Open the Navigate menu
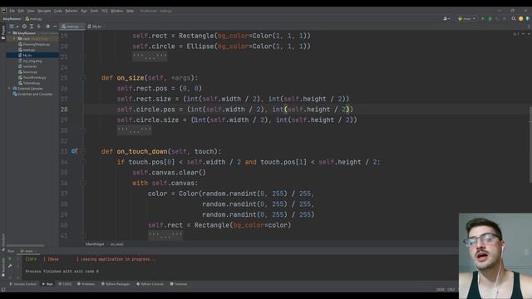The width and height of the screenshot is (532, 299). 44,11
